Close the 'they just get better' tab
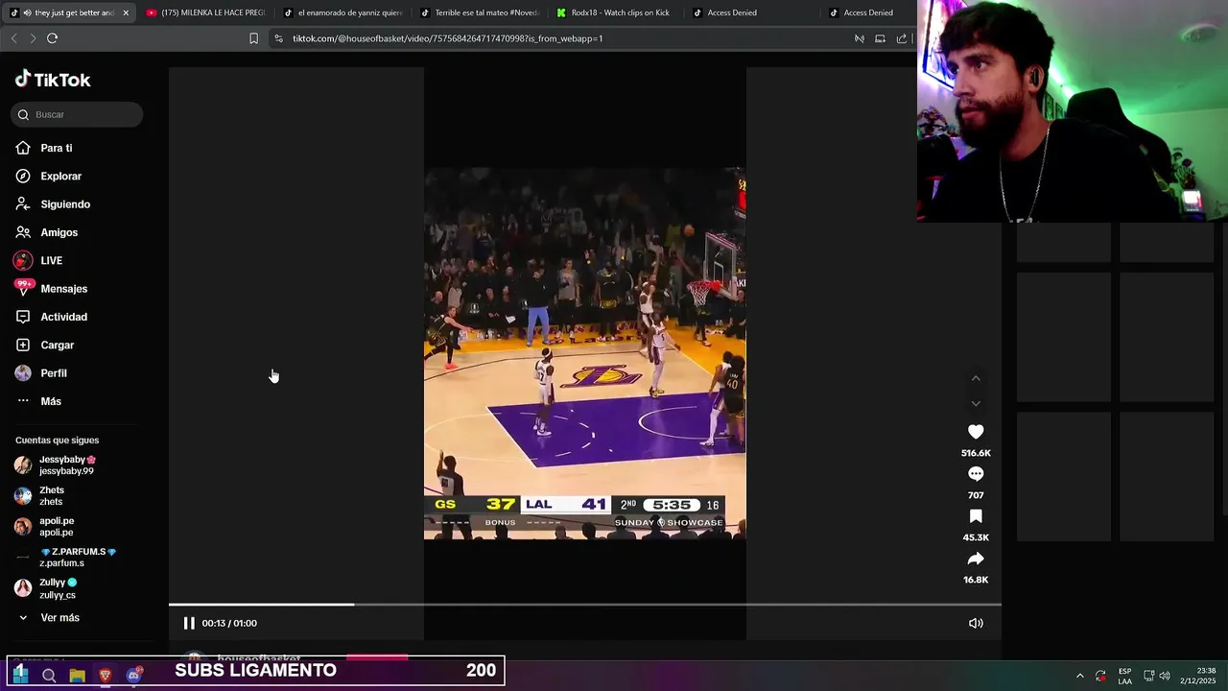Image resolution: width=1228 pixels, height=691 pixels. (x=126, y=12)
